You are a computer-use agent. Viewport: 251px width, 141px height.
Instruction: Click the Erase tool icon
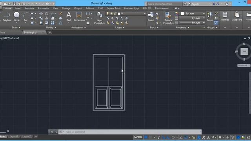[x=60, y=14]
